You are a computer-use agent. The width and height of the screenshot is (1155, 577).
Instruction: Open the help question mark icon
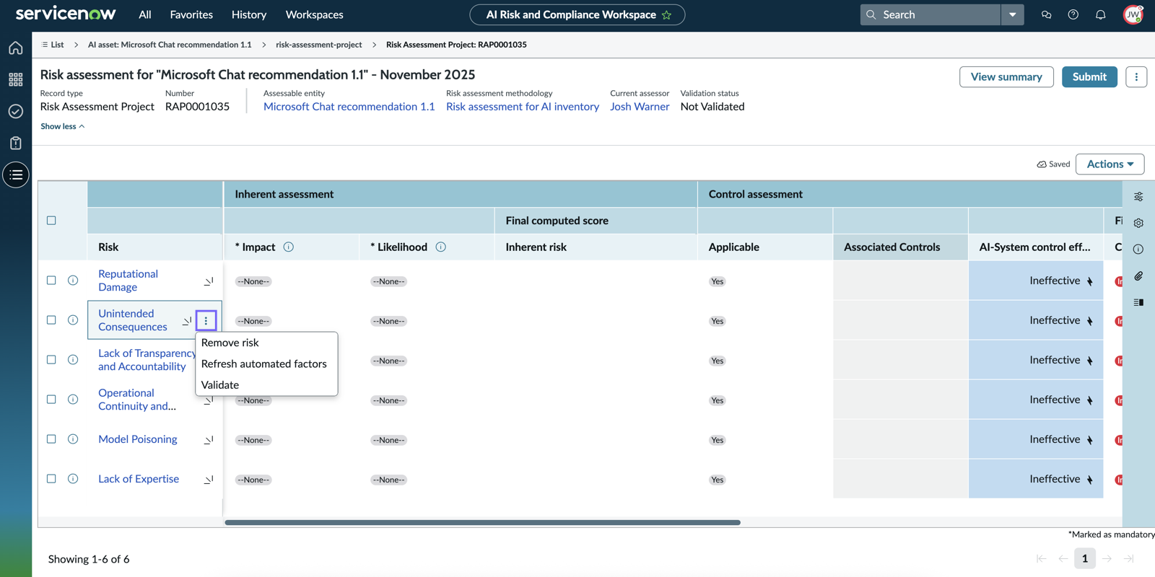coord(1073,14)
